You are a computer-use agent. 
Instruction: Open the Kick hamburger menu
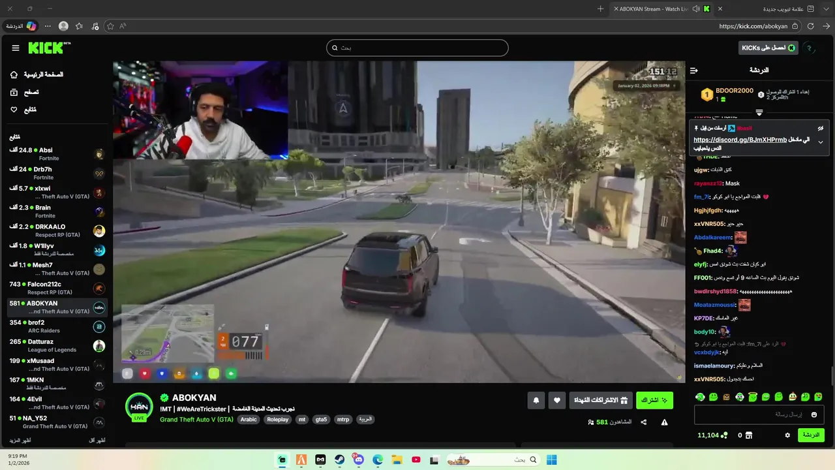16,48
